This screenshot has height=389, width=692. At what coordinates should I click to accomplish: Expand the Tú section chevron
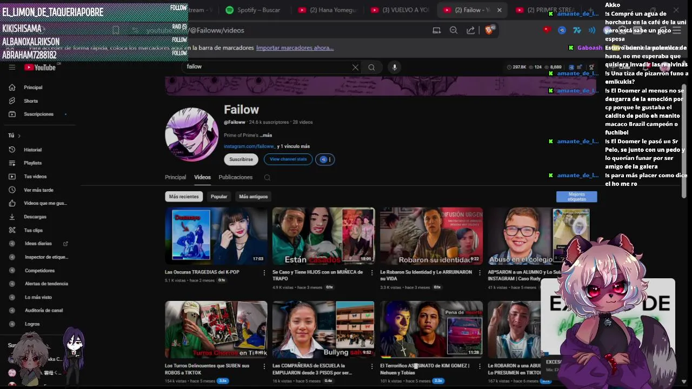(x=19, y=136)
